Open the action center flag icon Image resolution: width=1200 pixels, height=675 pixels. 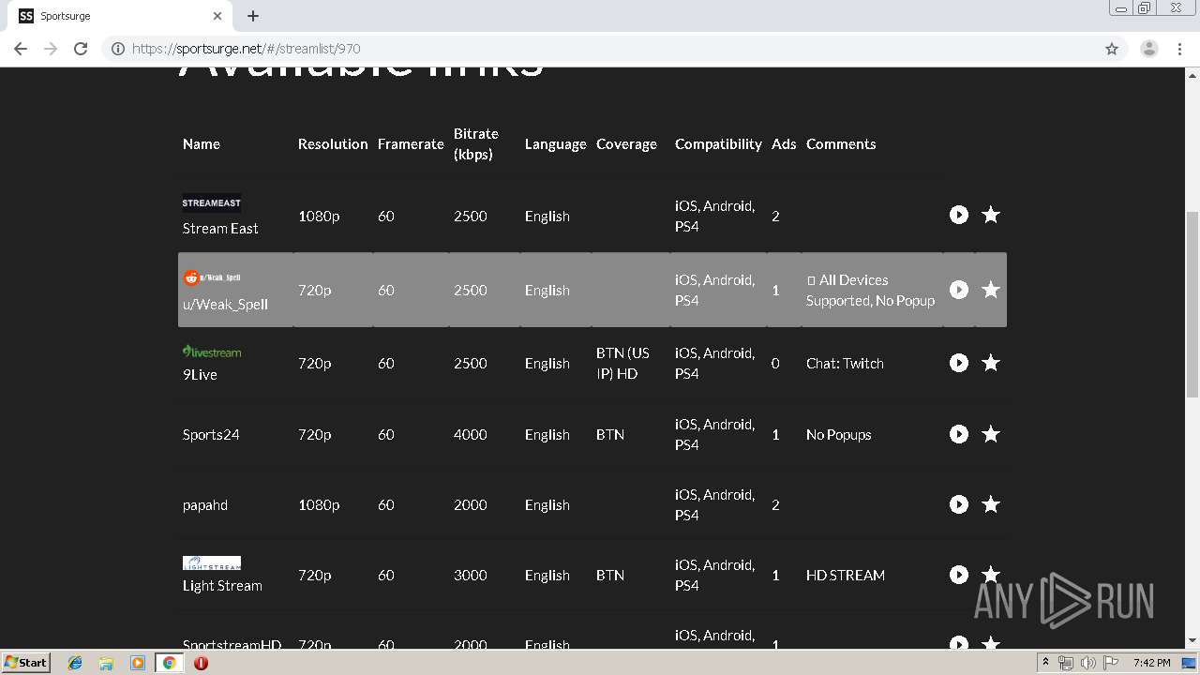pos(1111,663)
